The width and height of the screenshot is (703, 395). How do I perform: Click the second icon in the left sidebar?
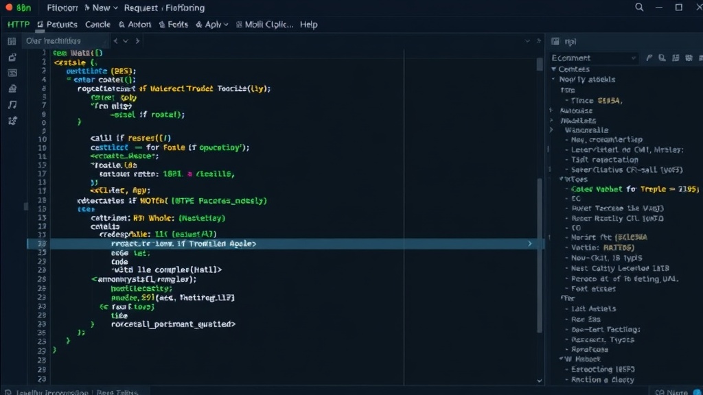[12, 58]
